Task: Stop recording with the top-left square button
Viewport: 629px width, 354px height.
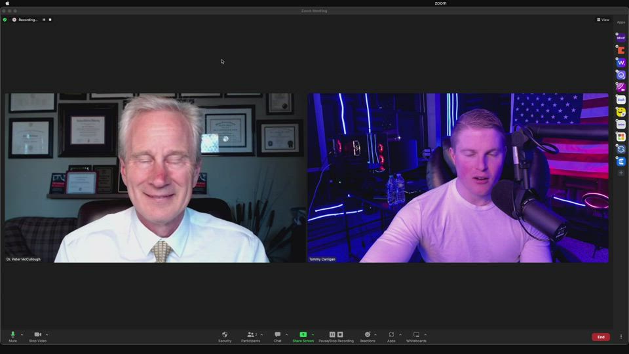Action: [50, 20]
